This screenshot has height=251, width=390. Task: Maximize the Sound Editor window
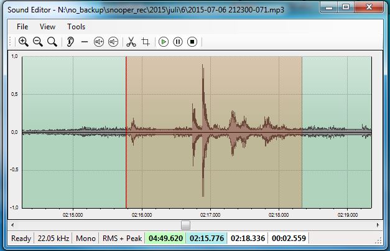346,7
